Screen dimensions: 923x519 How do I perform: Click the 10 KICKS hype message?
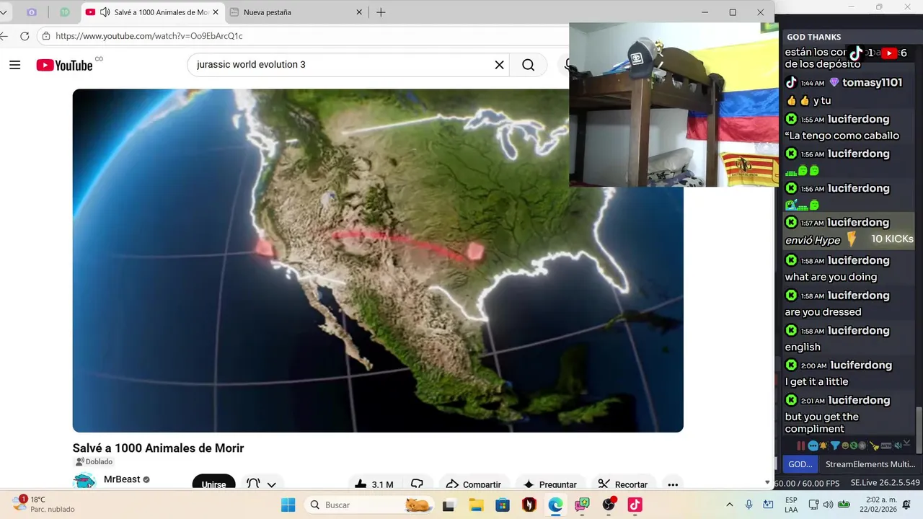coord(849,231)
